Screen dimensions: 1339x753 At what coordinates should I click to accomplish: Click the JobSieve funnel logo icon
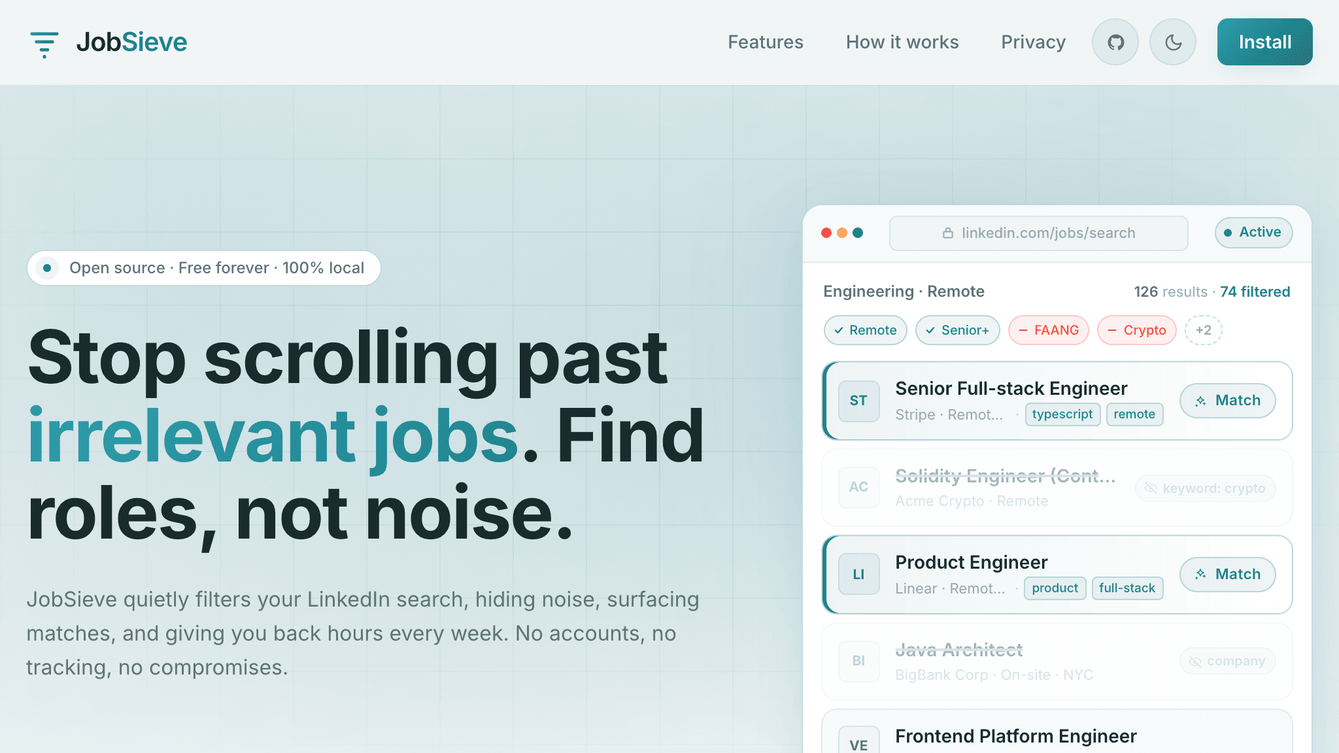(x=44, y=43)
